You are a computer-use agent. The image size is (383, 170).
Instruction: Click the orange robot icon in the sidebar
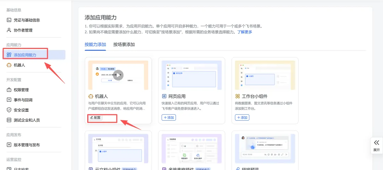click(x=9, y=65)
